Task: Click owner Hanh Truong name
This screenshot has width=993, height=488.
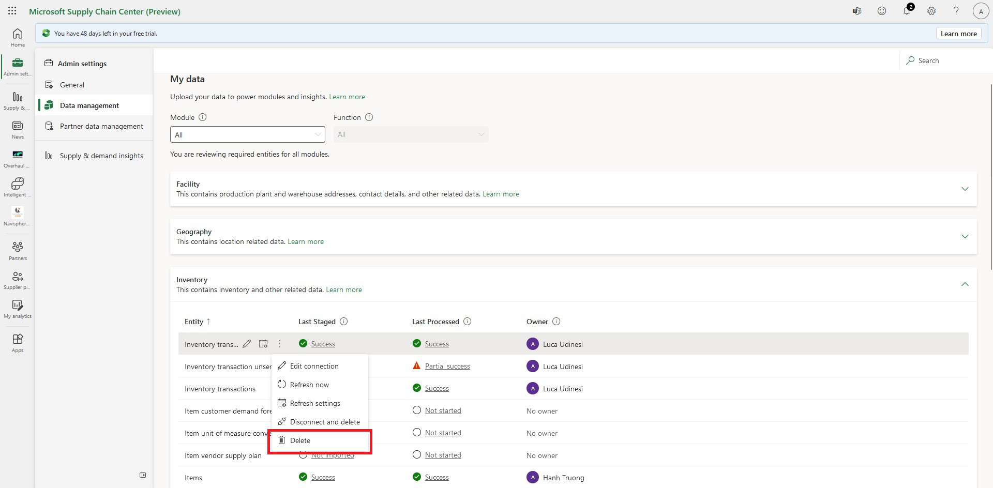Action: [x=563, y=478]
